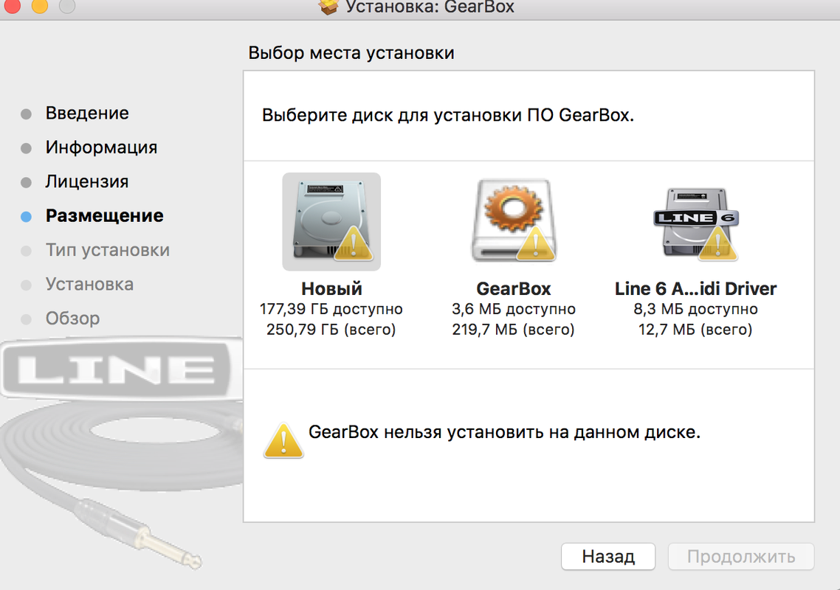Screen dimensions: 840x590
Task: Click the Новый disk name label
Action: [331, 288]
